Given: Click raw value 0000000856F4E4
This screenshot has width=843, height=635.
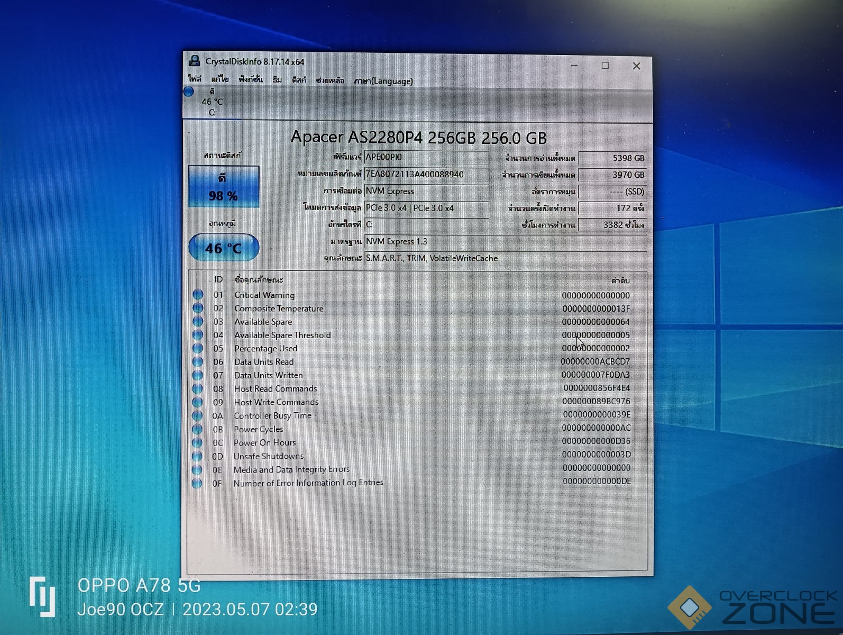Looking at the screenshot, I should [x=597, y=388].
